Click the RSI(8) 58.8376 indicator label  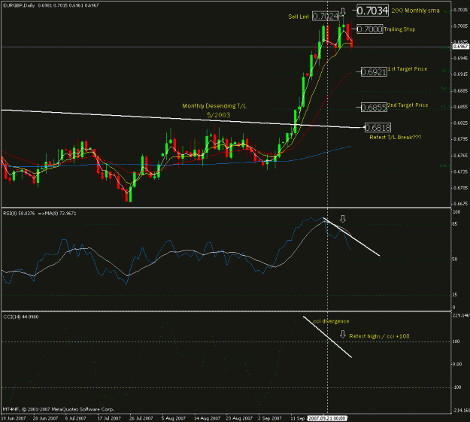pyautogui.click(x=19, y=213)
